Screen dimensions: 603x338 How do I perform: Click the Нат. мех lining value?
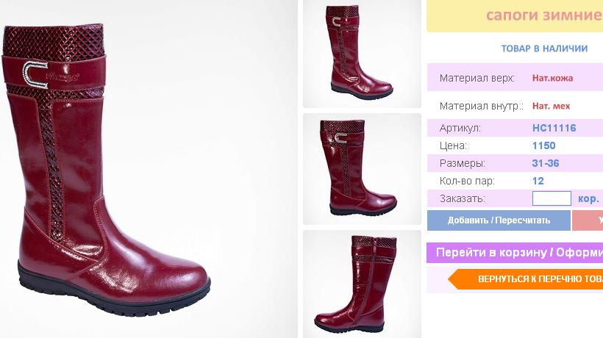(551, 106)
